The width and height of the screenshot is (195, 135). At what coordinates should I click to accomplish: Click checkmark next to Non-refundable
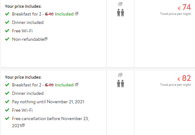click(x=7, y=39)
